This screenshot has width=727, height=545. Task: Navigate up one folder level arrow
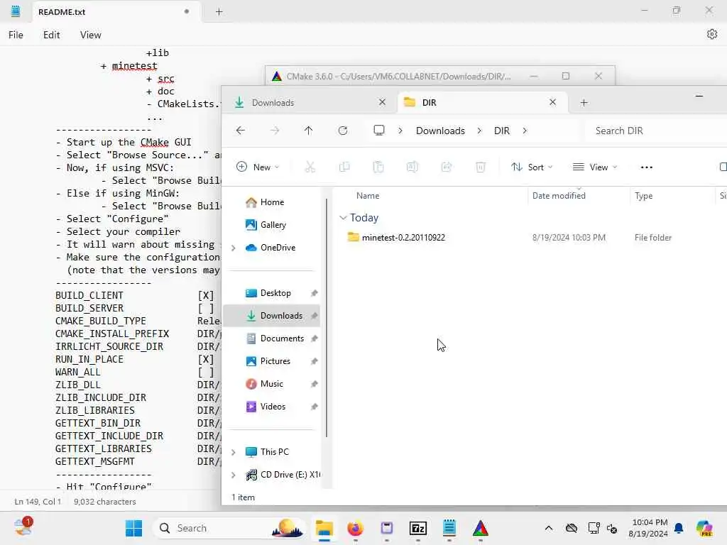click(x=308, y=131)
